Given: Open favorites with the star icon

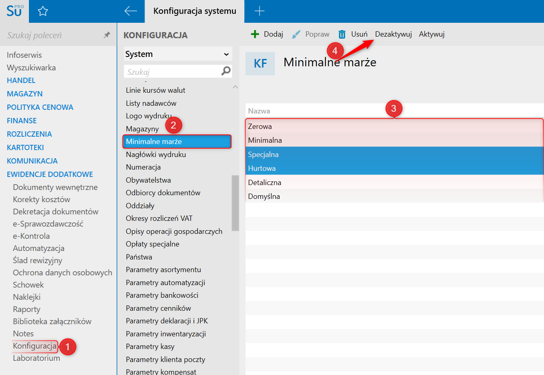Looking at the screenshot, I should coord(43,11).
